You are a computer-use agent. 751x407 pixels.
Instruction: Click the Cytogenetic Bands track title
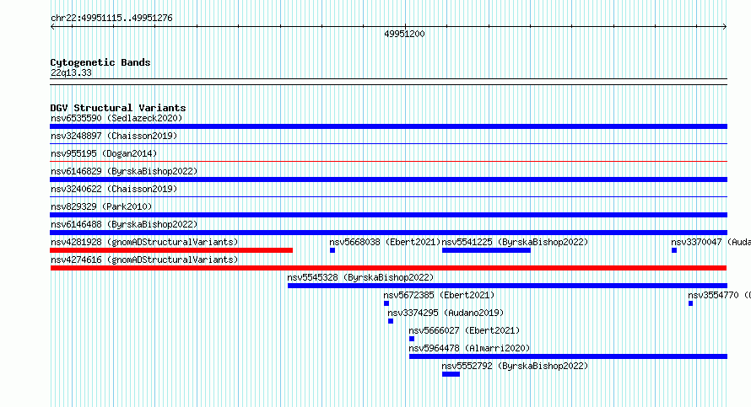(x=100, y=62)
